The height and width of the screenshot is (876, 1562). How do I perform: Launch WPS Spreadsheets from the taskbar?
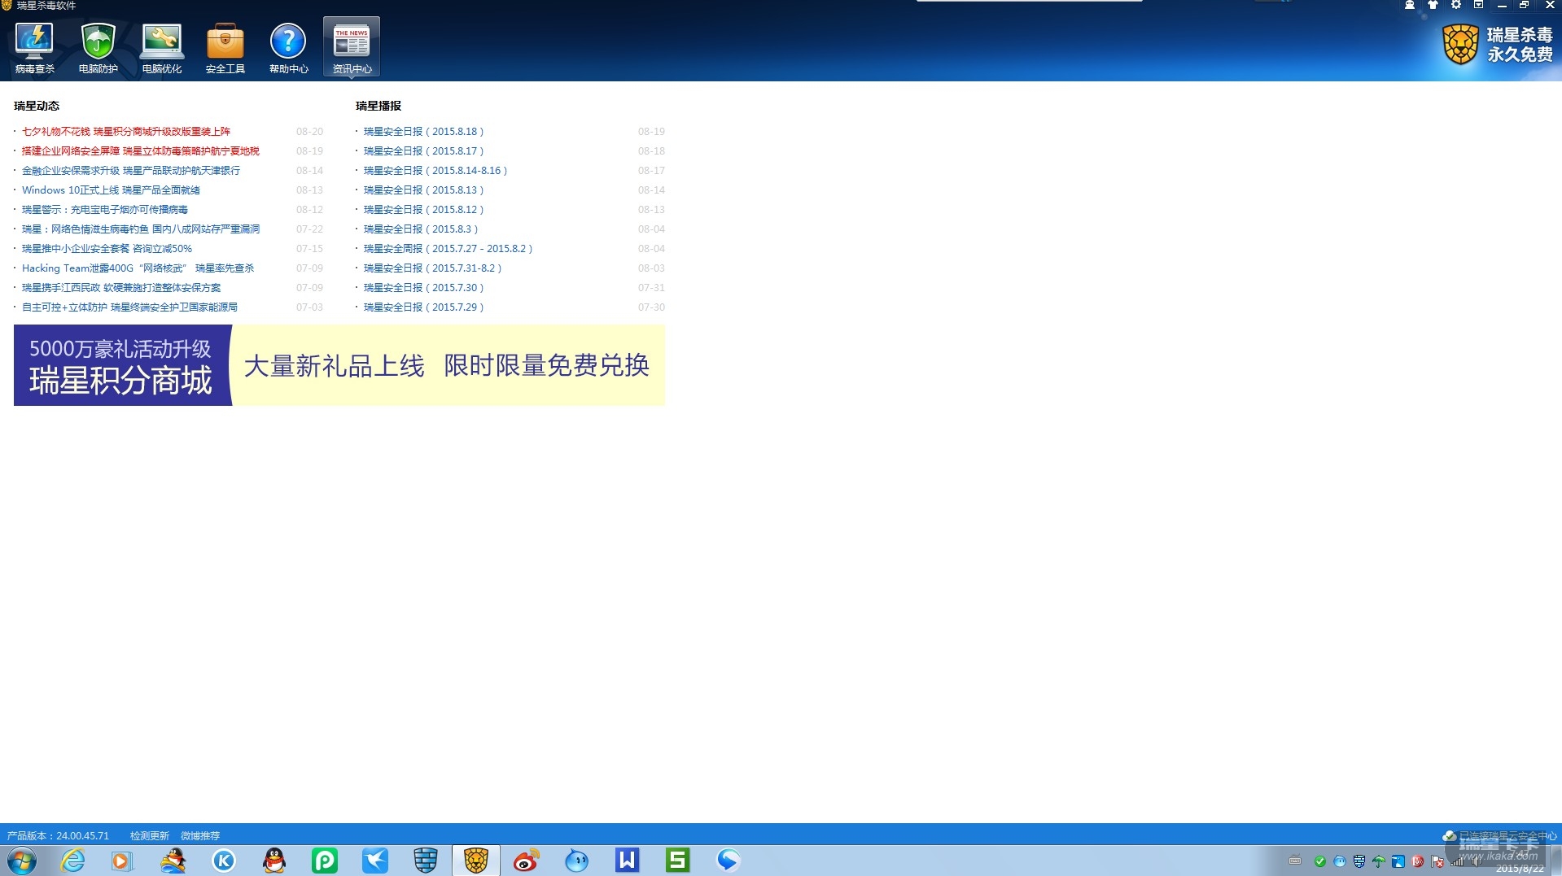[678, 861]
